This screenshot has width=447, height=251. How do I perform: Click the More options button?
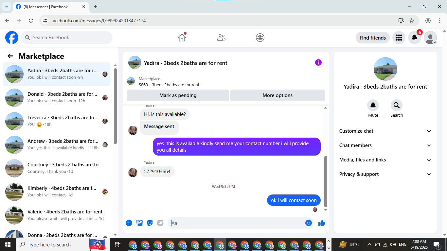click(277, 95)
